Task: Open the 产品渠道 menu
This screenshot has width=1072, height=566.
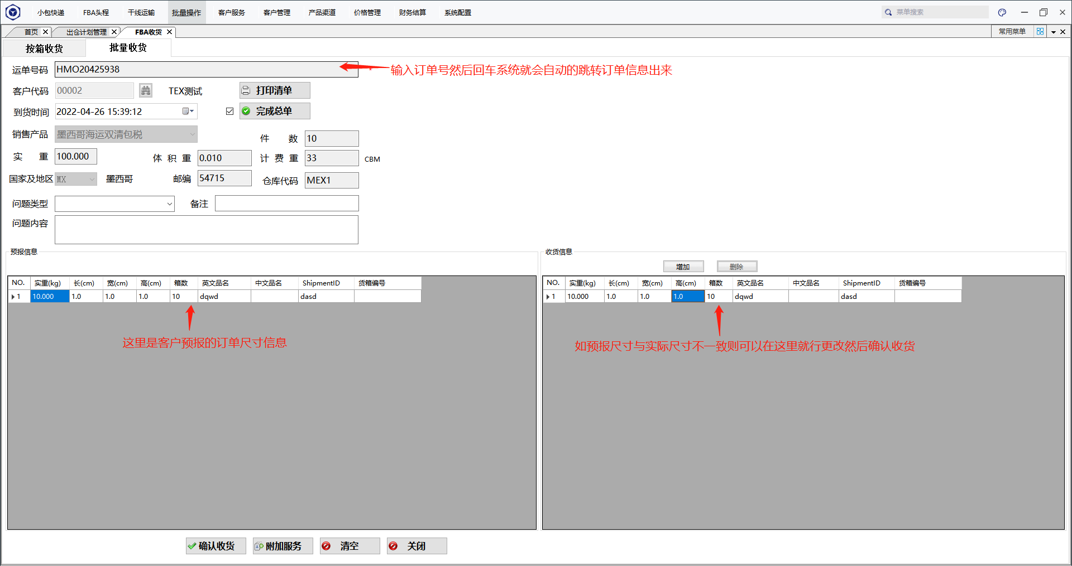Action: [322, 12]
